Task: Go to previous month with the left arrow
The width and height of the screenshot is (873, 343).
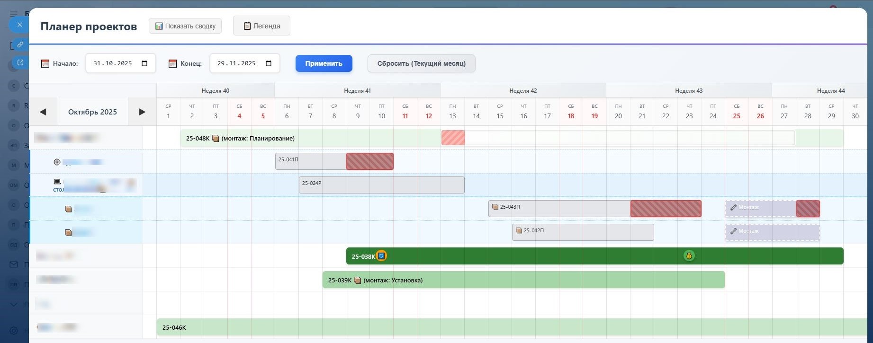Action: (43, 112)
